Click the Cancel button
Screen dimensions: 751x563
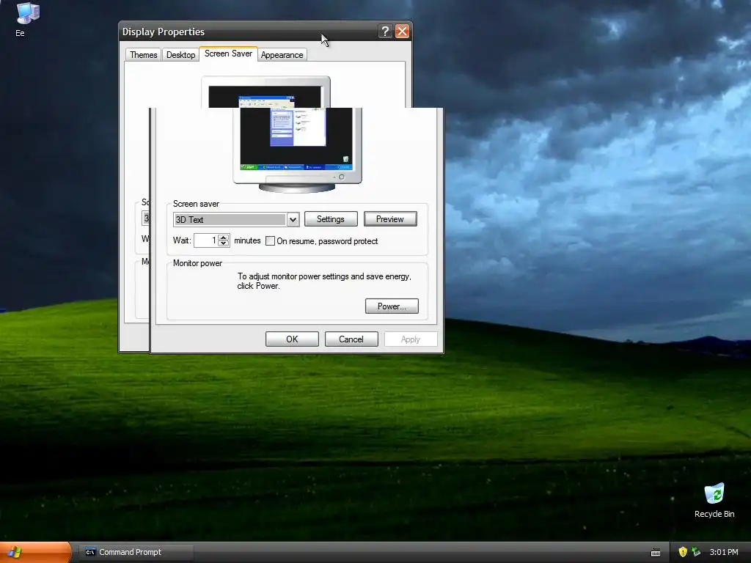point(351,339)
